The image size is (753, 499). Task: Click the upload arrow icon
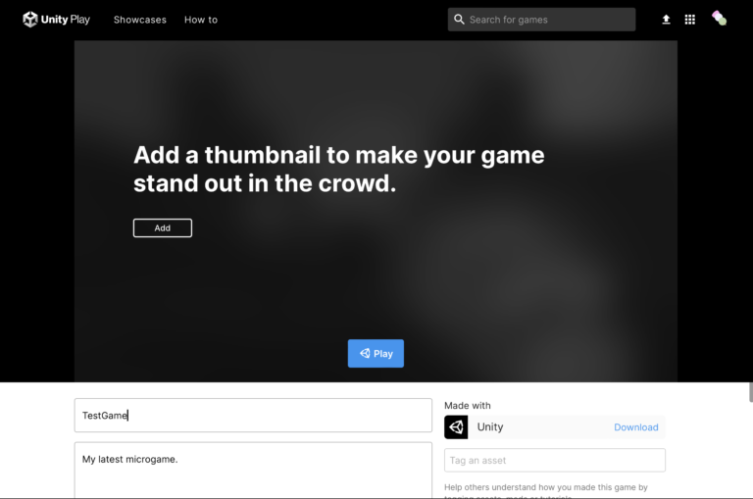coord(667,20)
